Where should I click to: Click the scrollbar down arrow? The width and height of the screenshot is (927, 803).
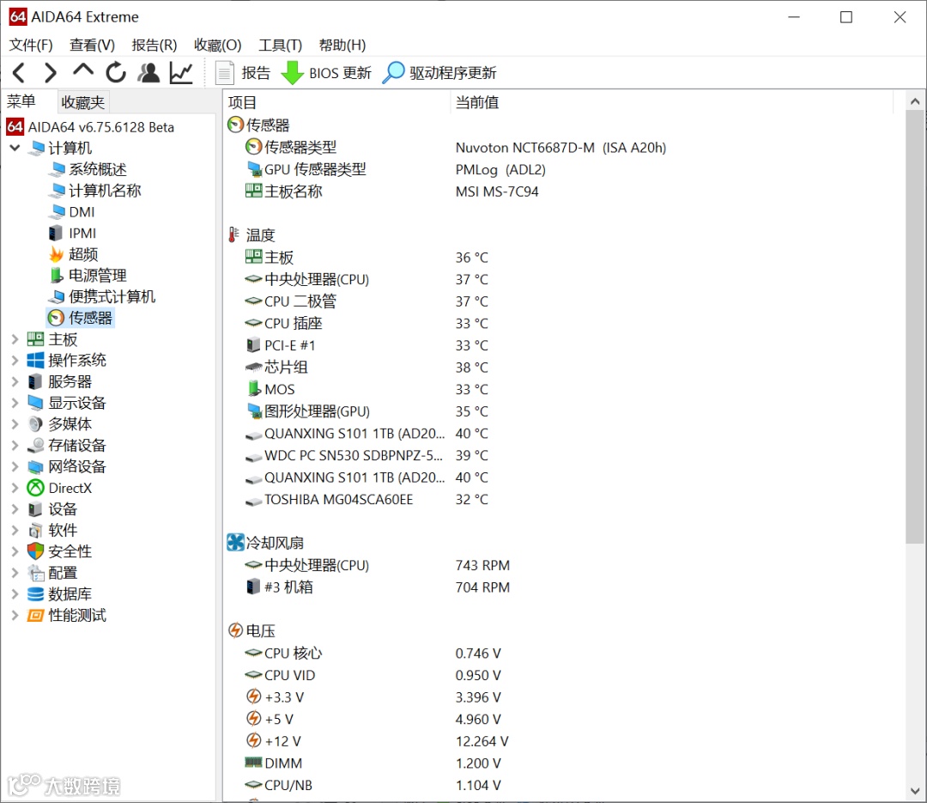(915, 791)
